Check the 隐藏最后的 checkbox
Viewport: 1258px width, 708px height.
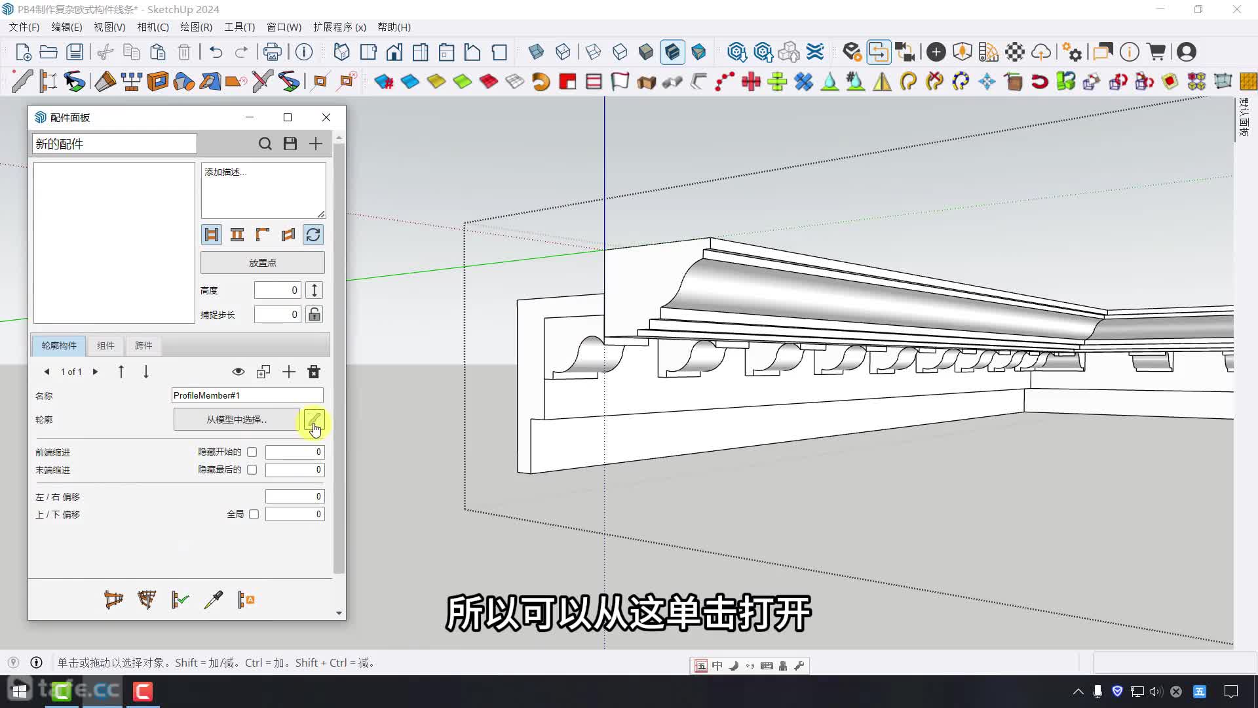(x=252, y=469)
